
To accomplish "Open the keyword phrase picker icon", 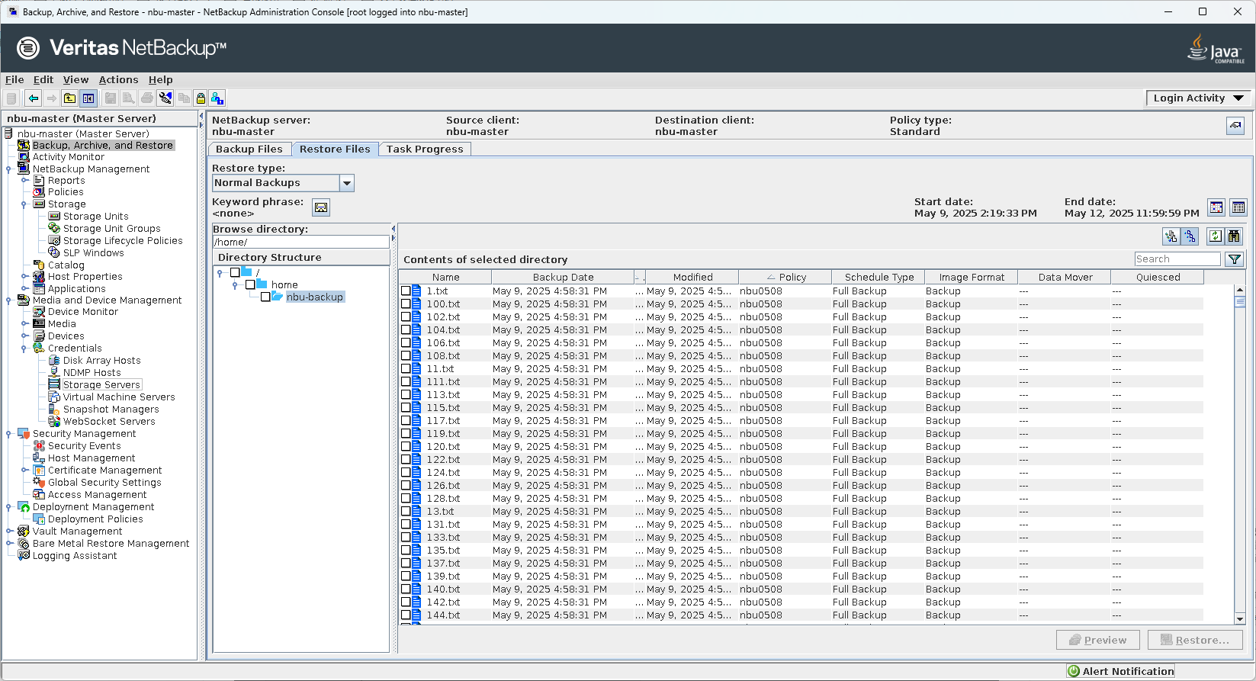I will point(321,207).
